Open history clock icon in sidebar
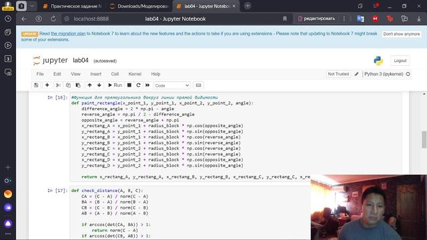427x240 pixels. click(x=8, y=19)
